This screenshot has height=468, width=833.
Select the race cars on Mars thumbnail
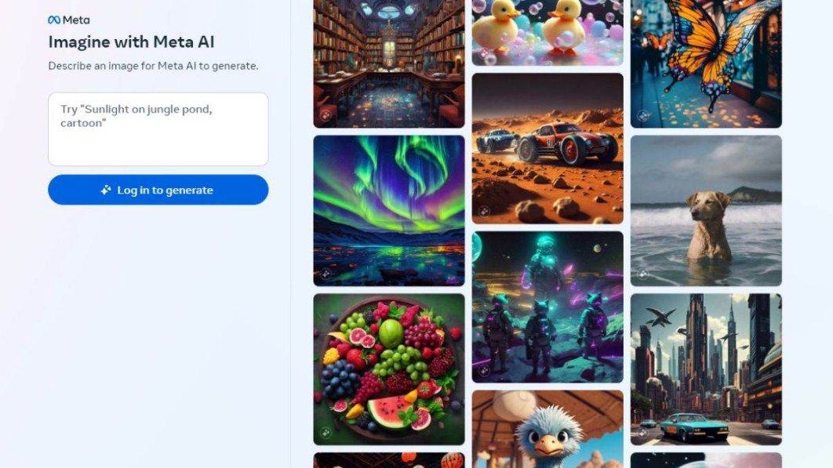pyautogui.click(x=547, y=148)
